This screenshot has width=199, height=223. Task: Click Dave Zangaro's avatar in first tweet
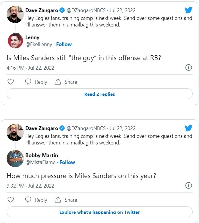[15, 14]
